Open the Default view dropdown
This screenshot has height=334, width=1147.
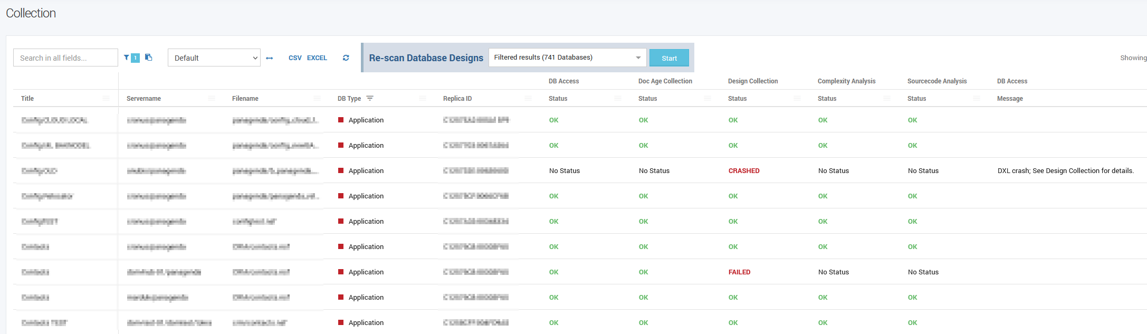214,58
